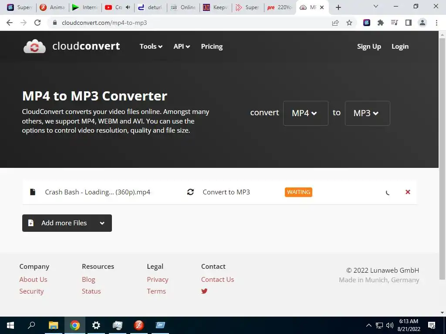Open Settings gear in taskbar
This screenshot has height=334, width=446.
[96, 325]
